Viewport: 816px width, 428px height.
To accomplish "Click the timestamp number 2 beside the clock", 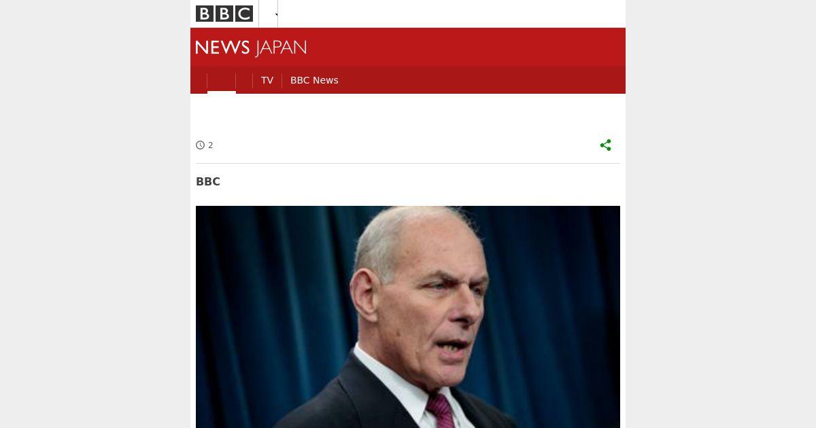I will click(x=211, y=145).
